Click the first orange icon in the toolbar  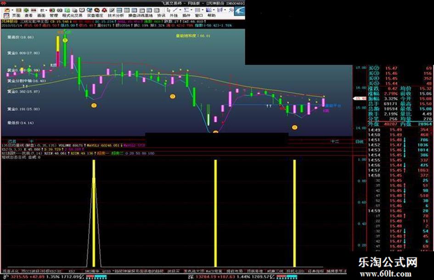7,10
